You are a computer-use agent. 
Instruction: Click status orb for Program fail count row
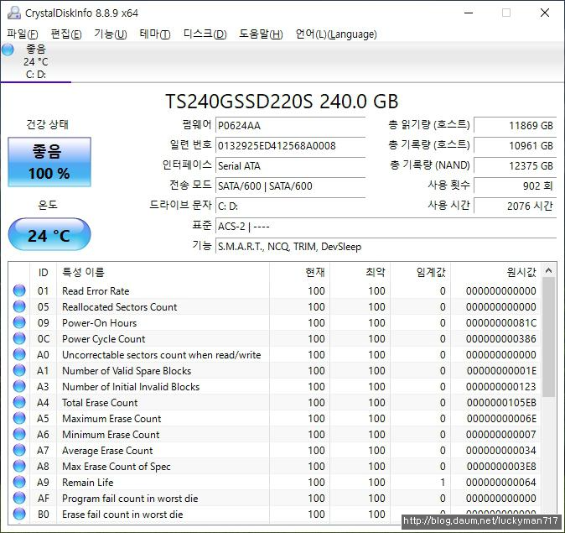point(19,498)
